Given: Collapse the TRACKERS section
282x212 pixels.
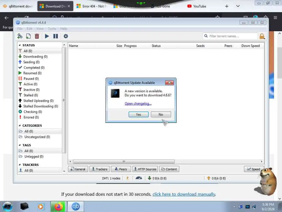Looking at the screenshot, I should click(20, 165).
